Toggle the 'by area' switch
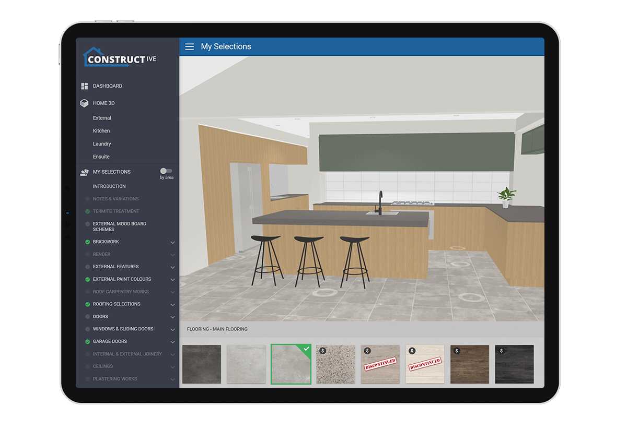 pyautogui.click(x=166, y=171)
